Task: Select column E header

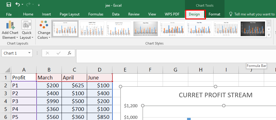Action: (125, 70)
